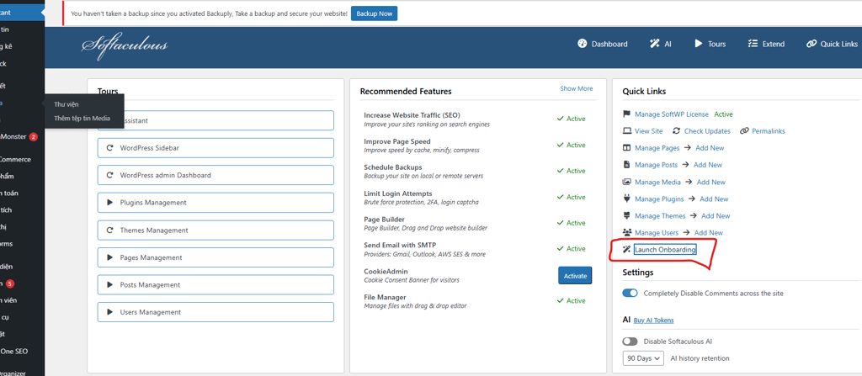Select Thư viện in the Media flyout
The height and width of the screenshot is (376, 862).
67,104
